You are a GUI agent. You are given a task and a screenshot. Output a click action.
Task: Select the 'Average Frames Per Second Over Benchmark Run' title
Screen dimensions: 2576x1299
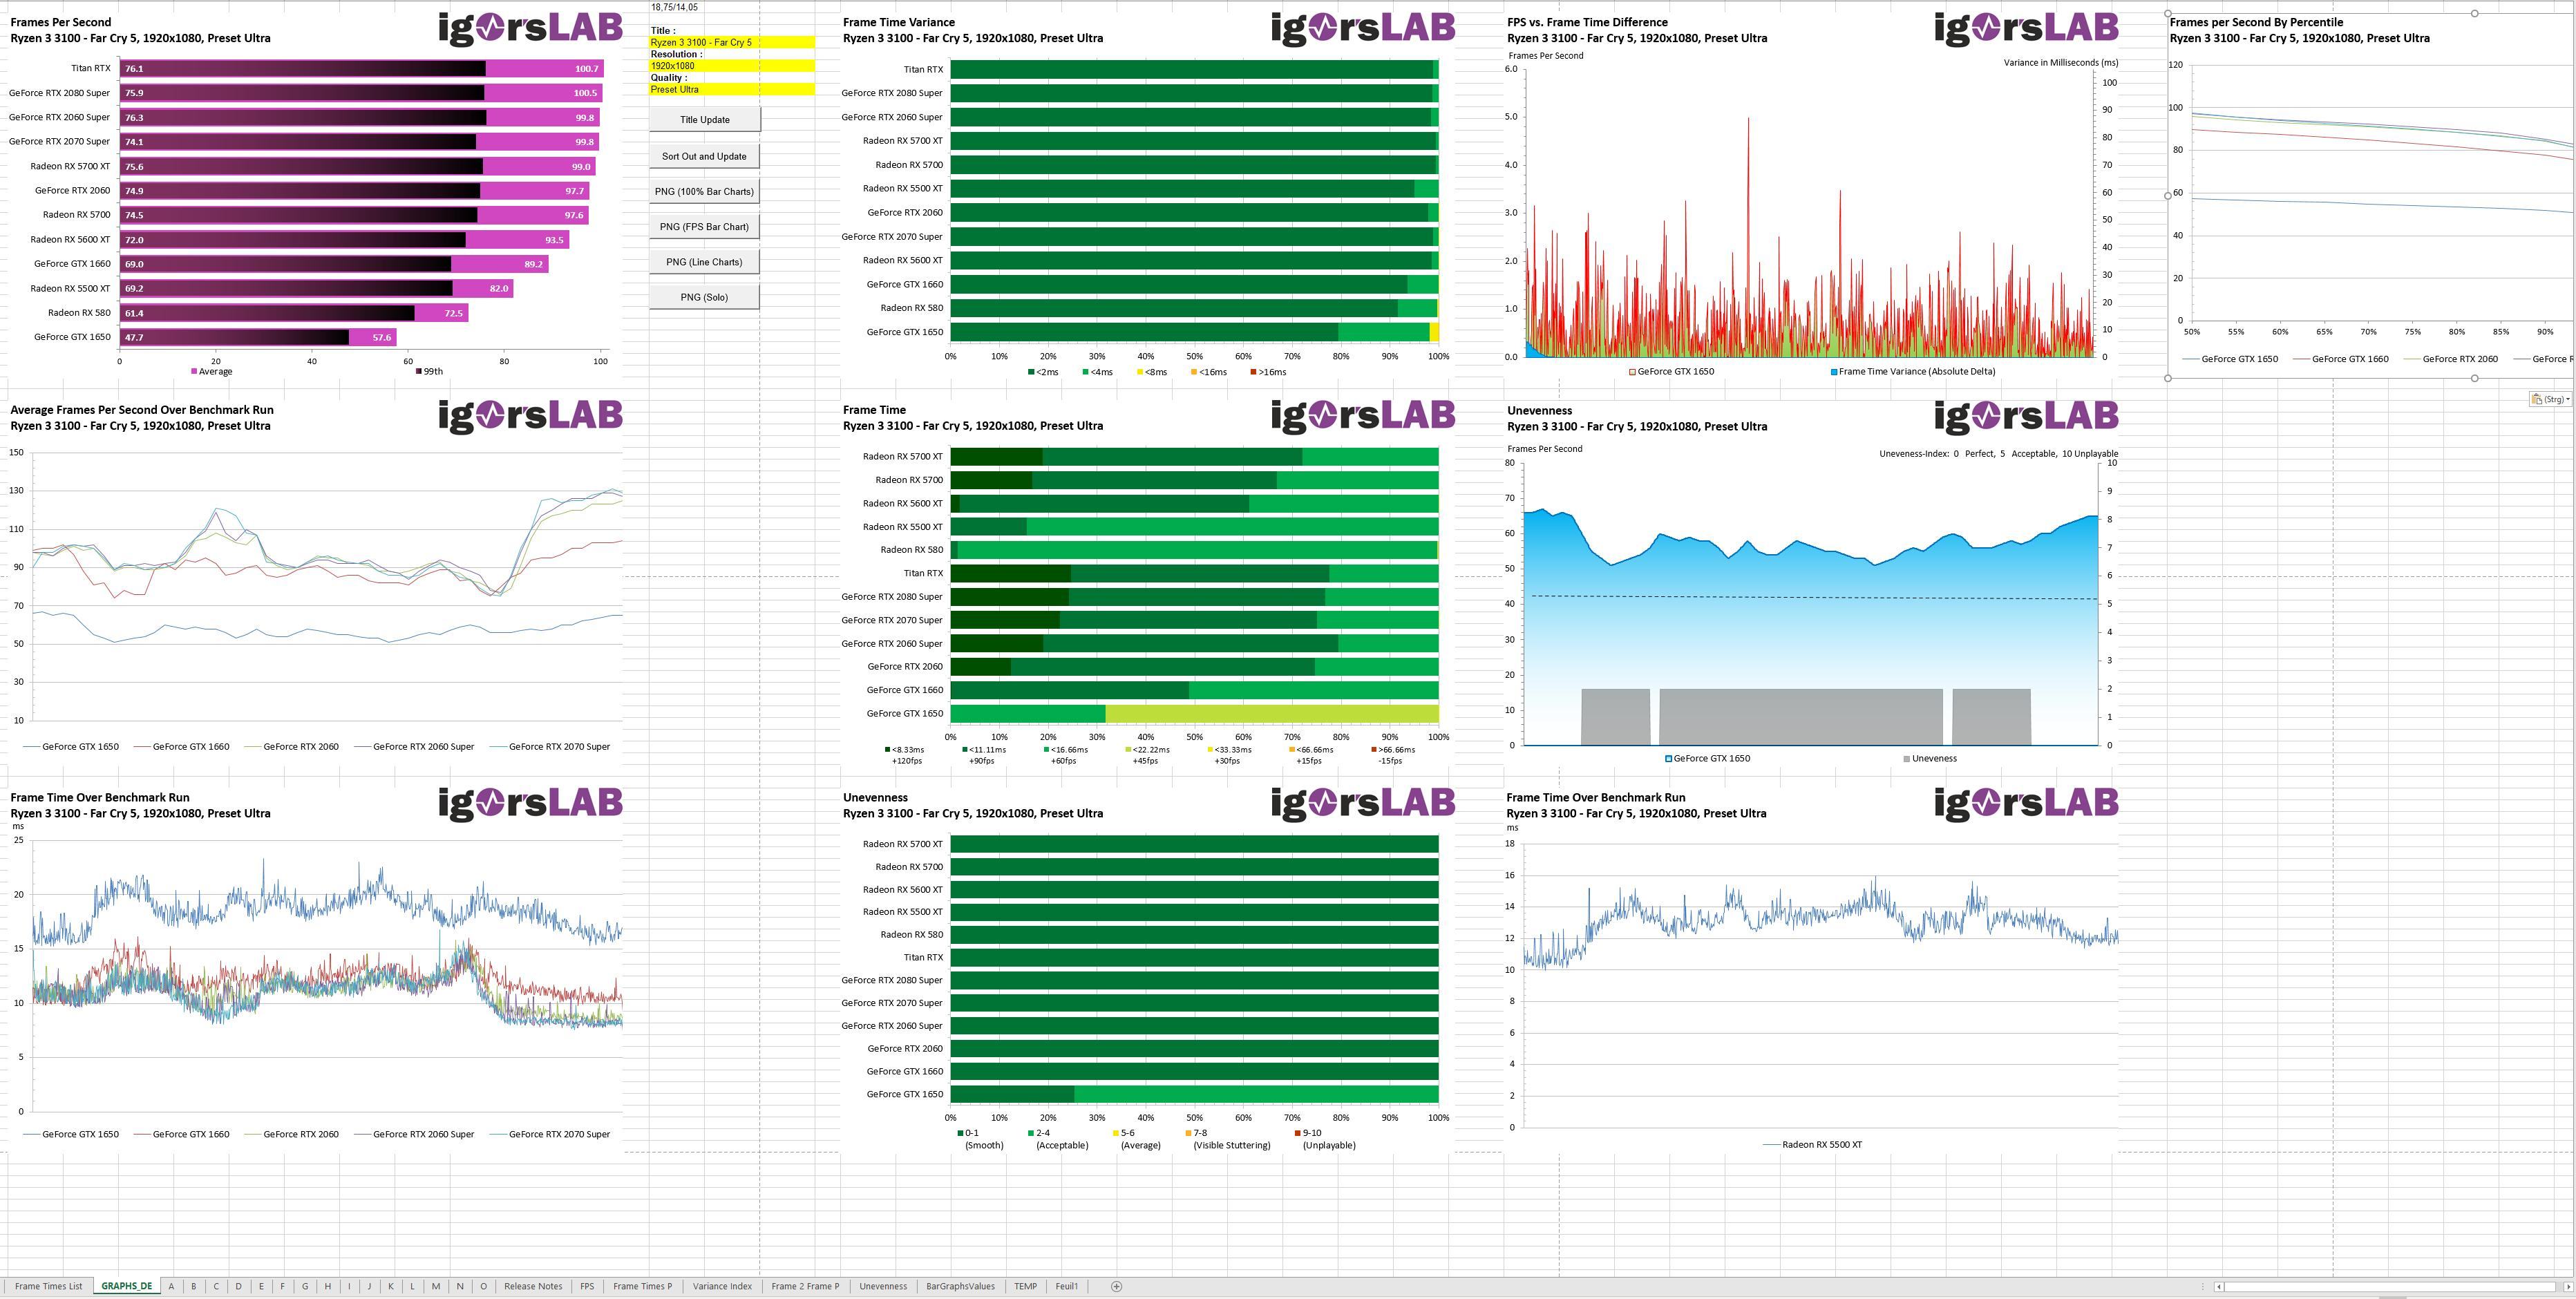pyautogui.click(x=142, y=410)
